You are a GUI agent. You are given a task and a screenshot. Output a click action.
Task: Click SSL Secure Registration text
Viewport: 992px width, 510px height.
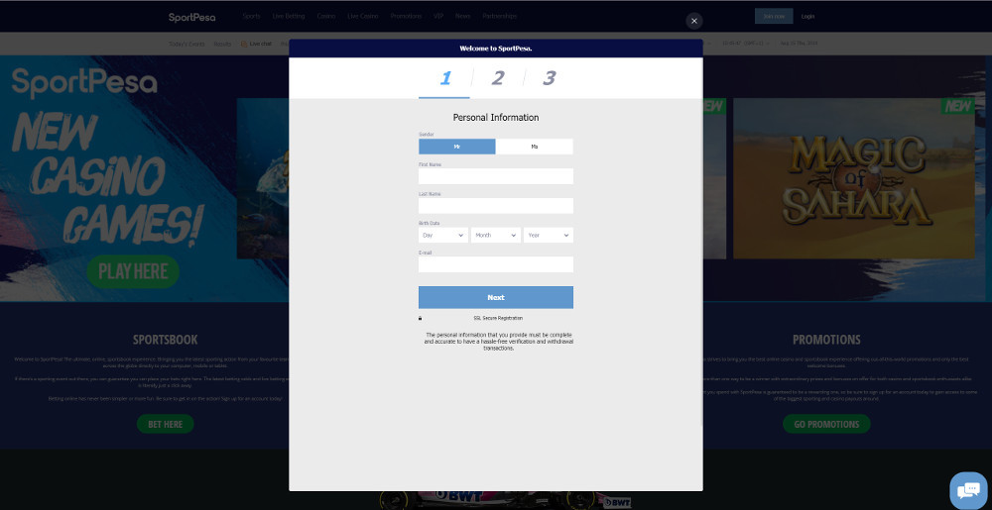pyautogui.click(x=498, y=318)
